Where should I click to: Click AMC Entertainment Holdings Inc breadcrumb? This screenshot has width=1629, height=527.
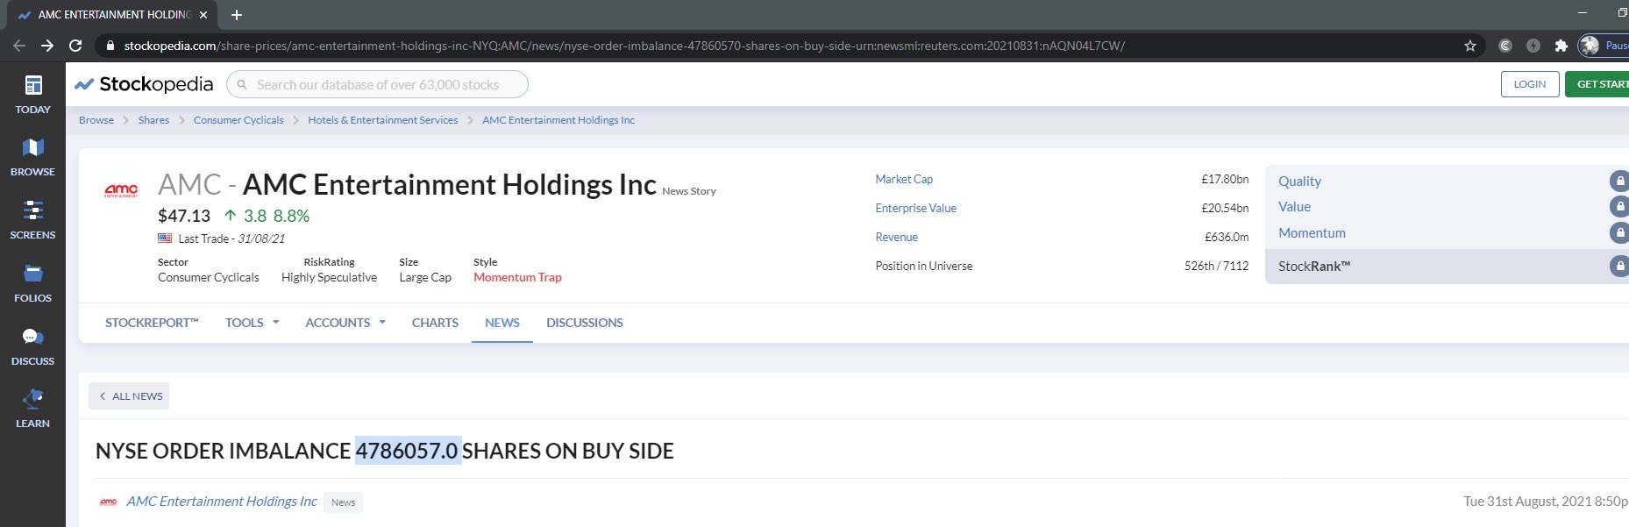558,120
